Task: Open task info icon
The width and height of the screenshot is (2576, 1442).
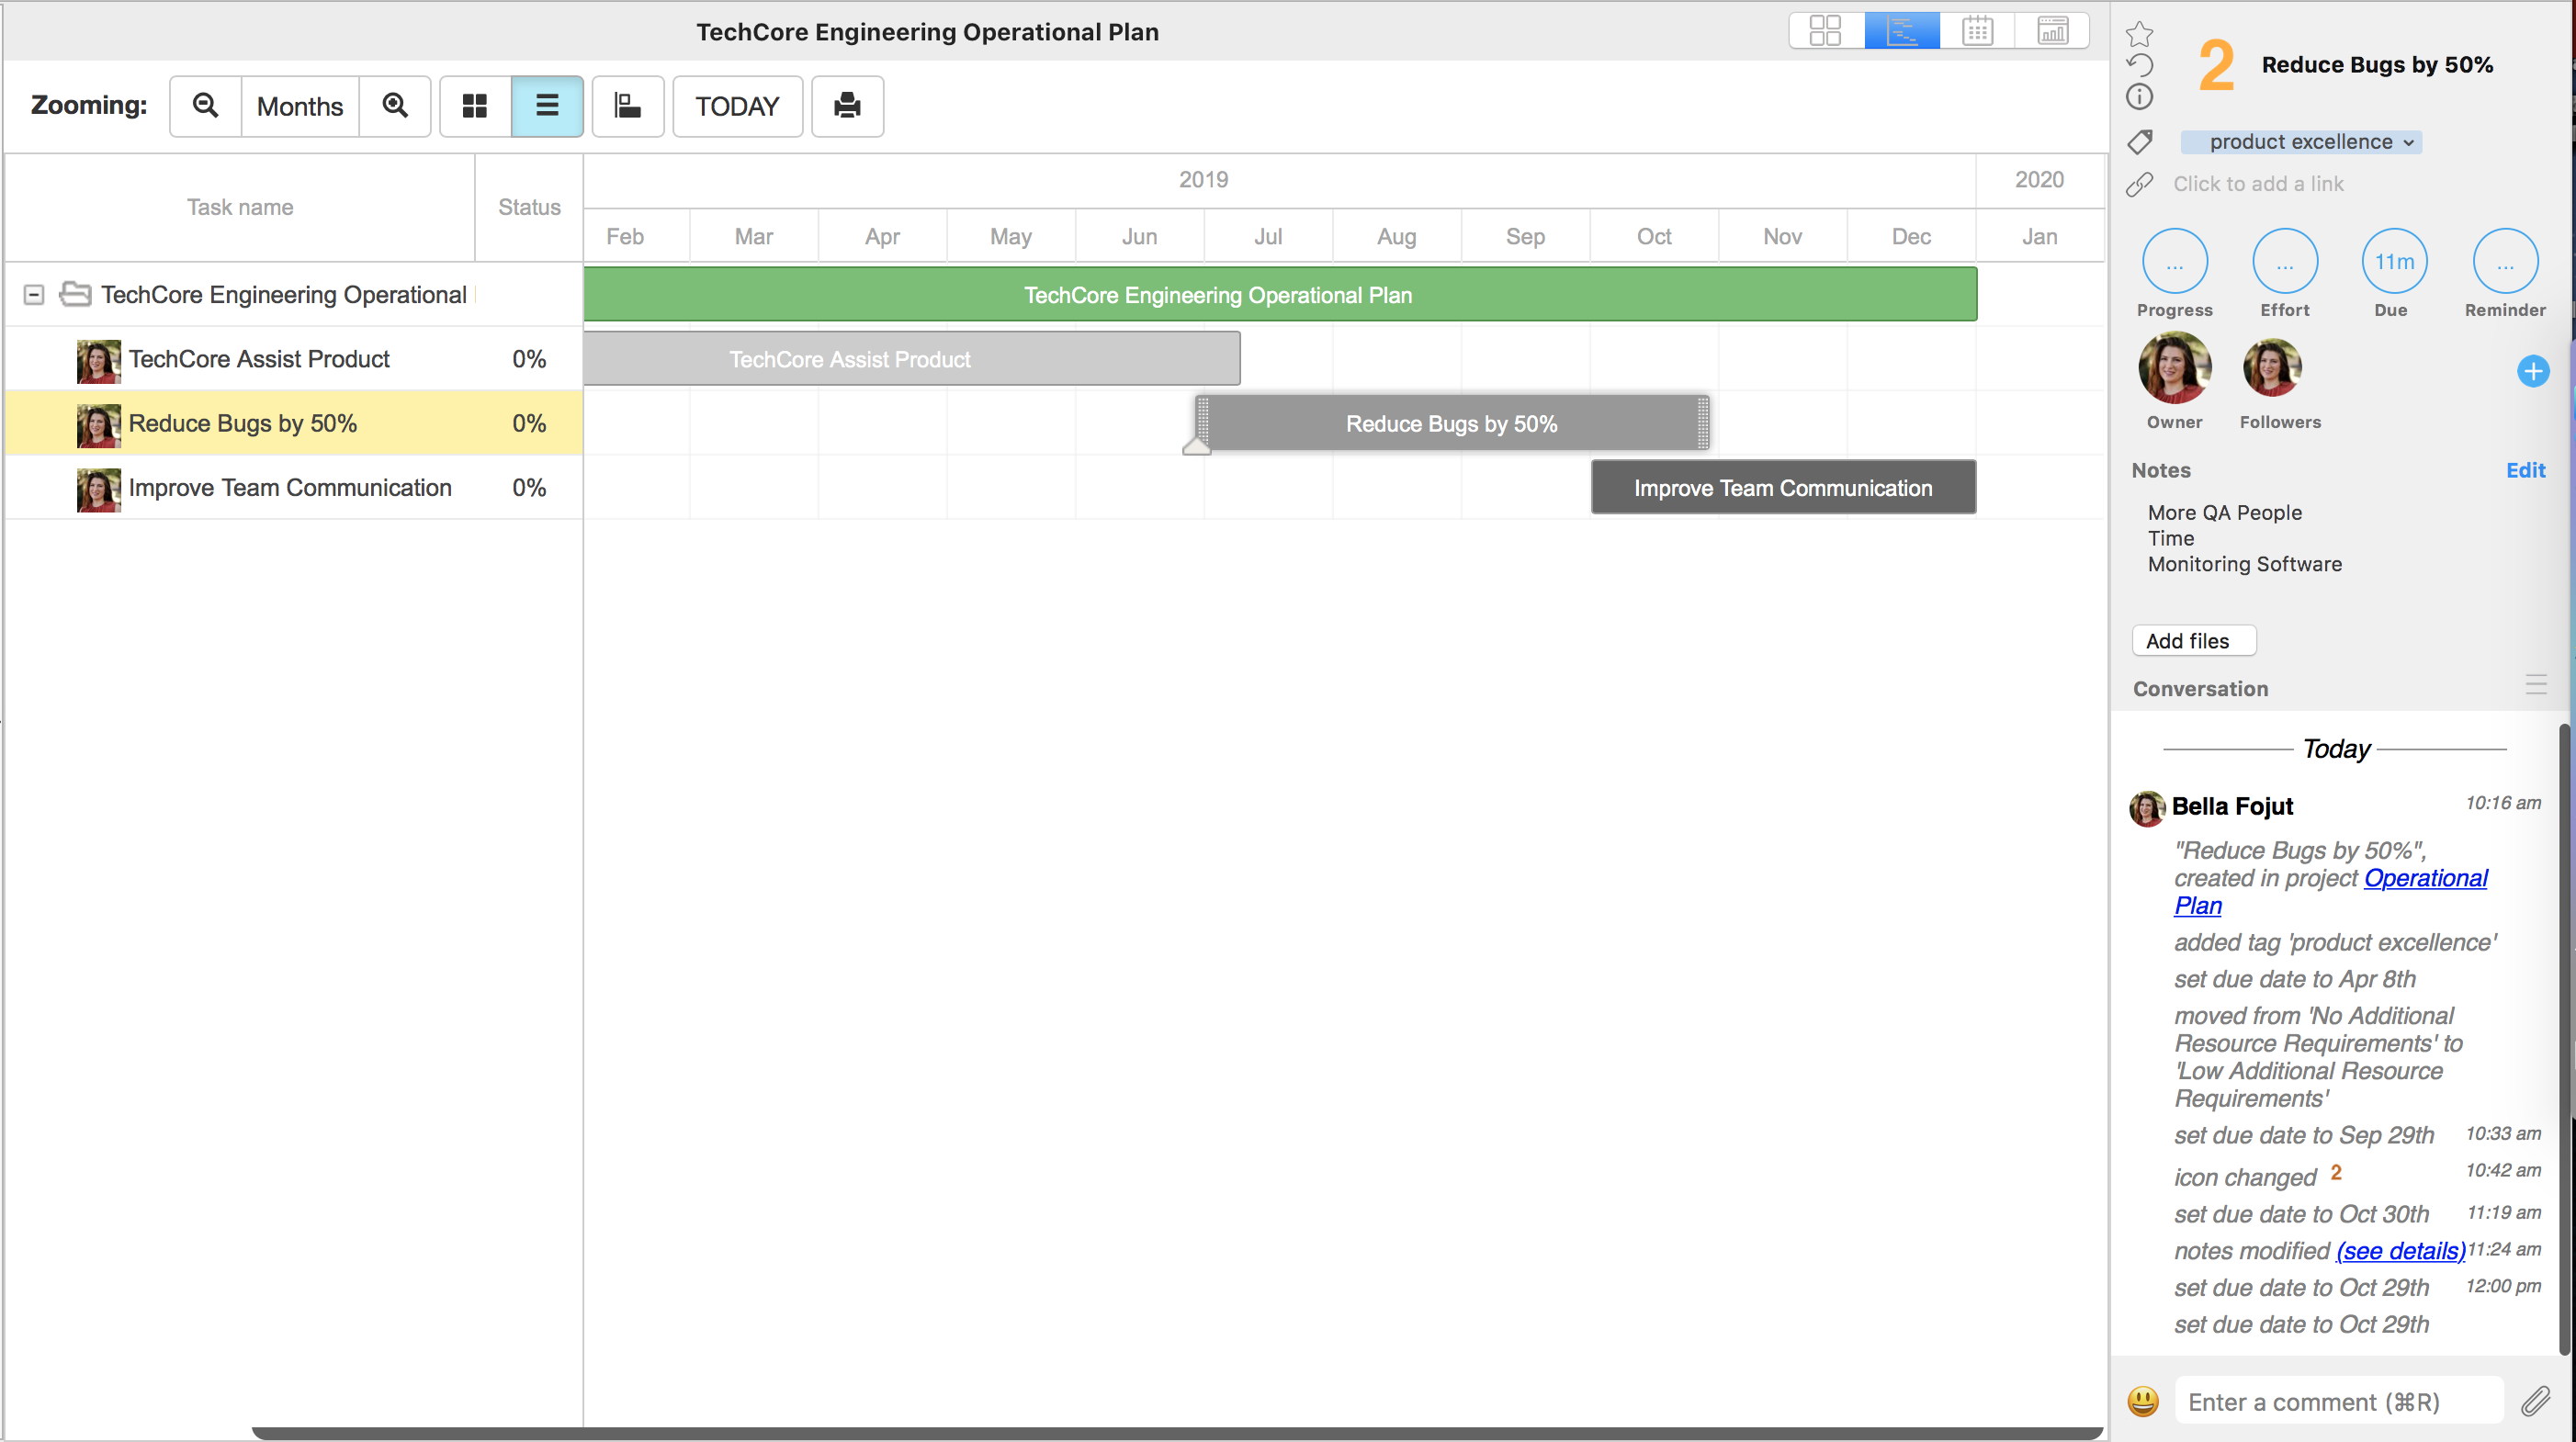Action: tap(2139, 97)
